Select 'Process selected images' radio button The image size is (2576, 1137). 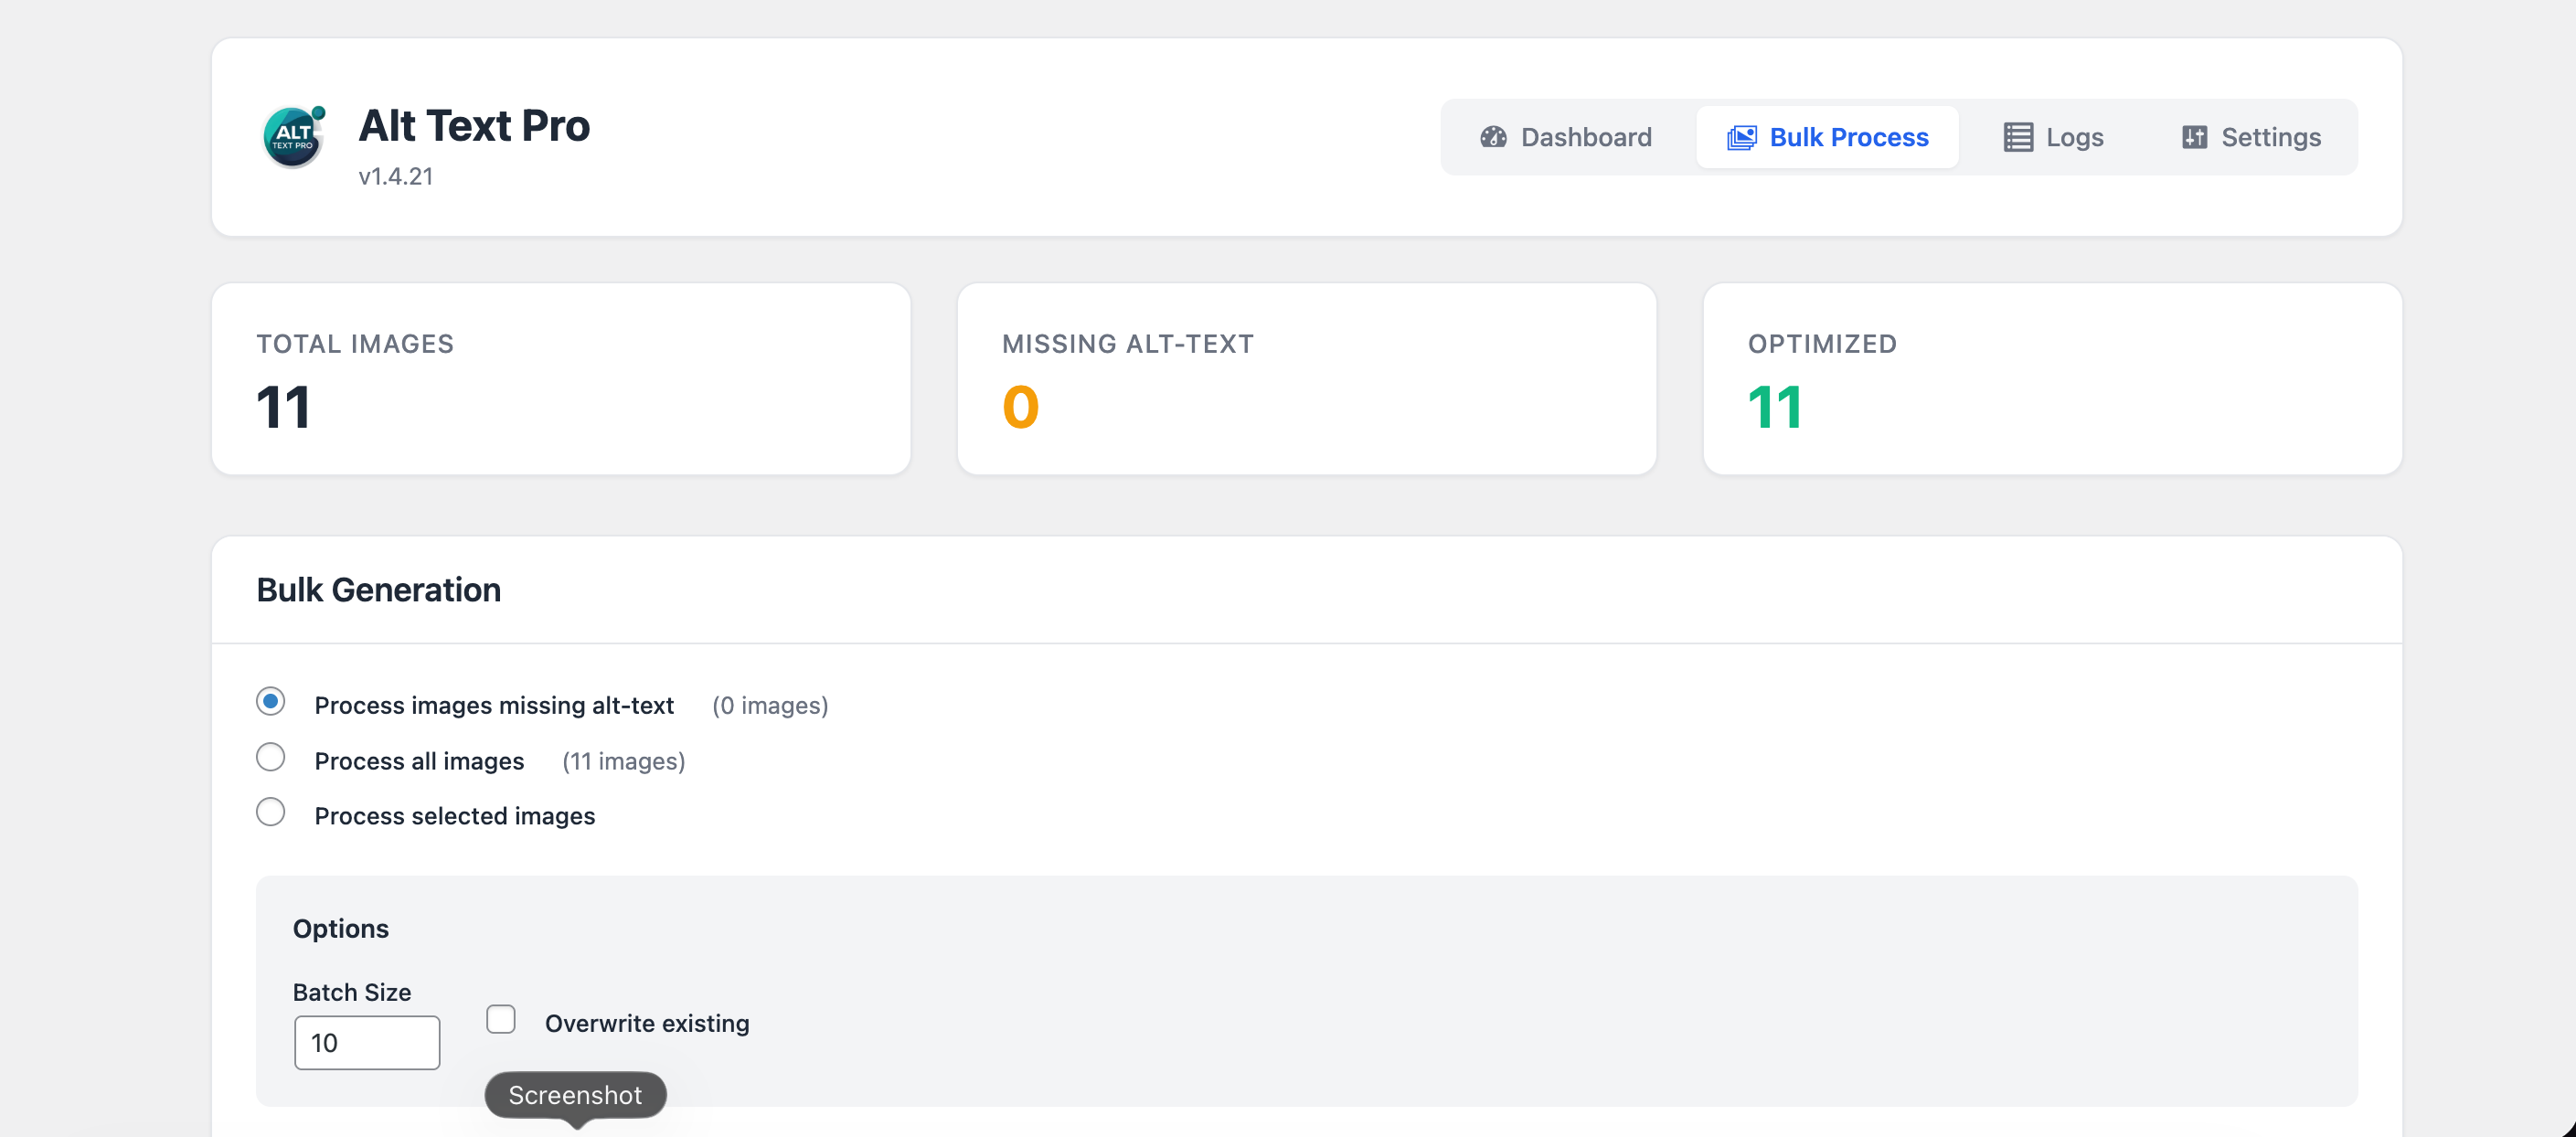(x=270, y=812)
